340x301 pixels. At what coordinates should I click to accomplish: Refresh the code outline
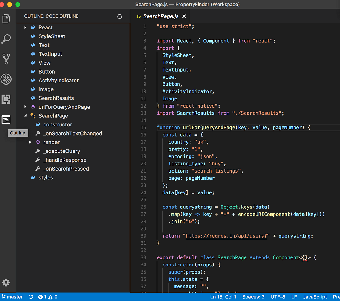(120, 16)
